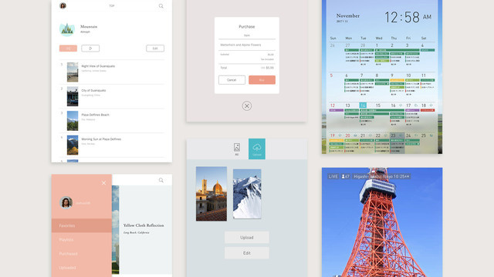Select highlighted day 14 in November calendar
Image resolution: width=494 pixels, height=277 pixels.
tap(363, 105)
